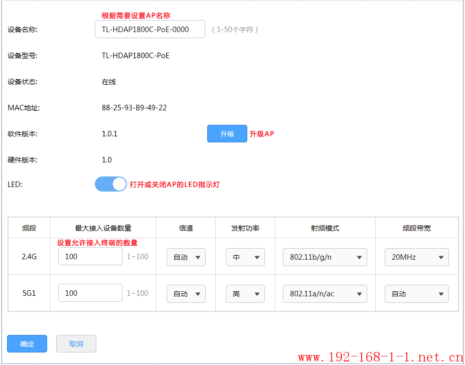The image size is (465, 365).
Task: Click the LED label
Action: [x=15, y=185]
